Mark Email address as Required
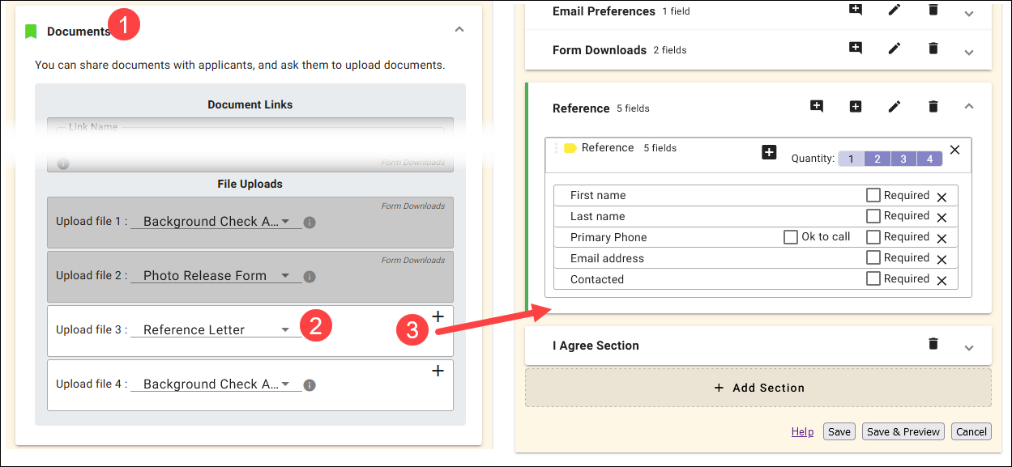The image size is (1012, 467). coord(873,258)
